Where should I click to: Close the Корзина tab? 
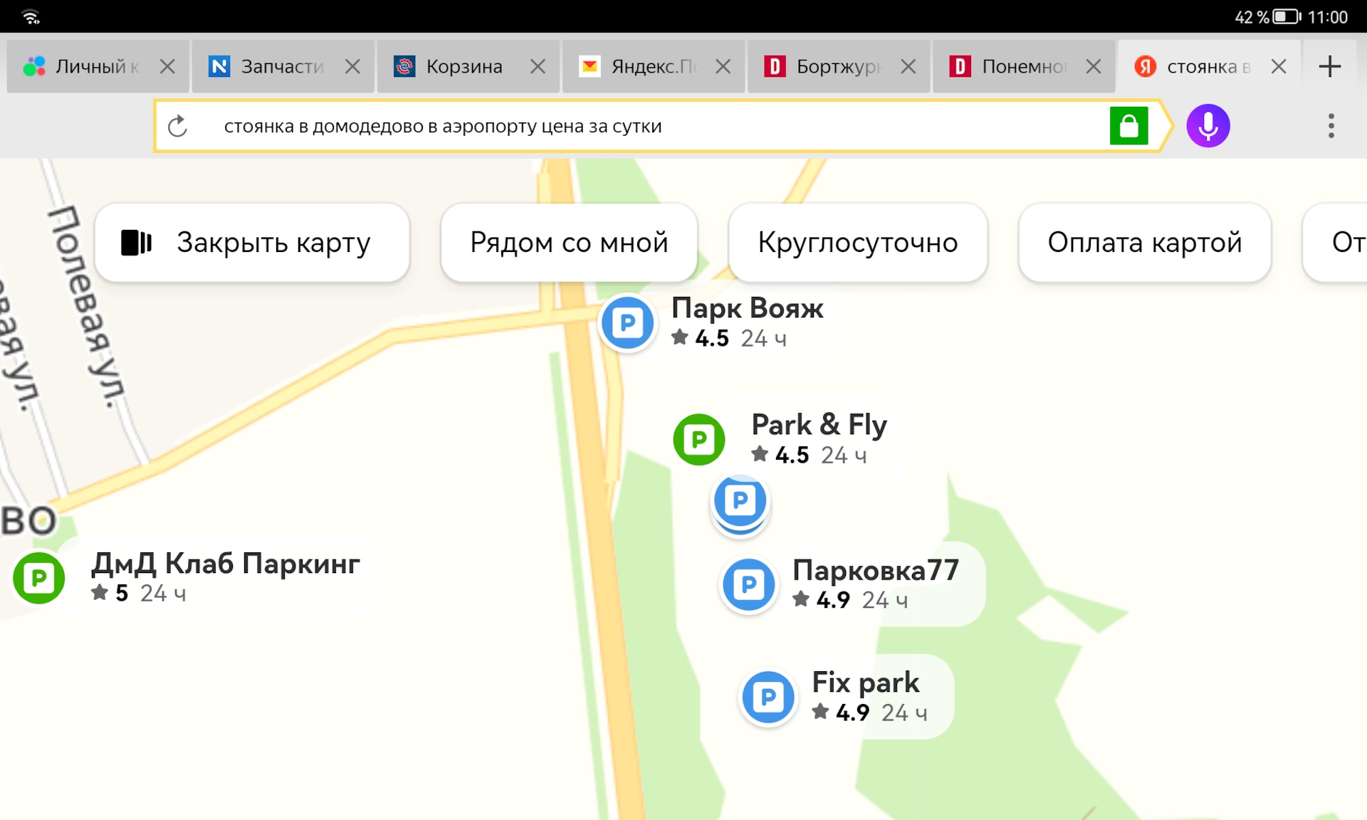[x=538, y=67]
